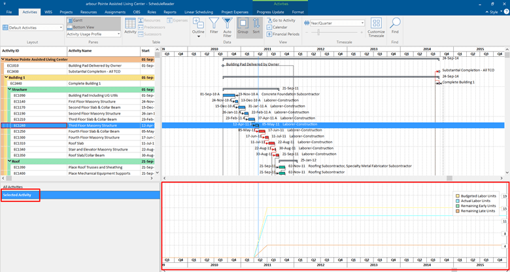Viewport: 510px width, 272px height.
Task: Click the Gantt horizontal scrollbar thumb
Action: [449, 178]
